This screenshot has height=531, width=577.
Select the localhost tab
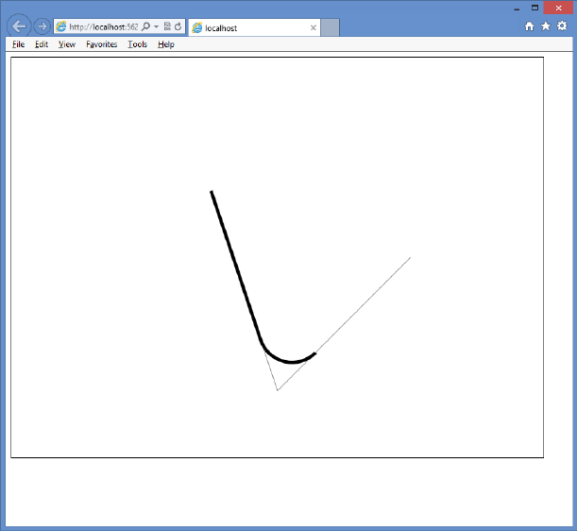pos(254,28)
